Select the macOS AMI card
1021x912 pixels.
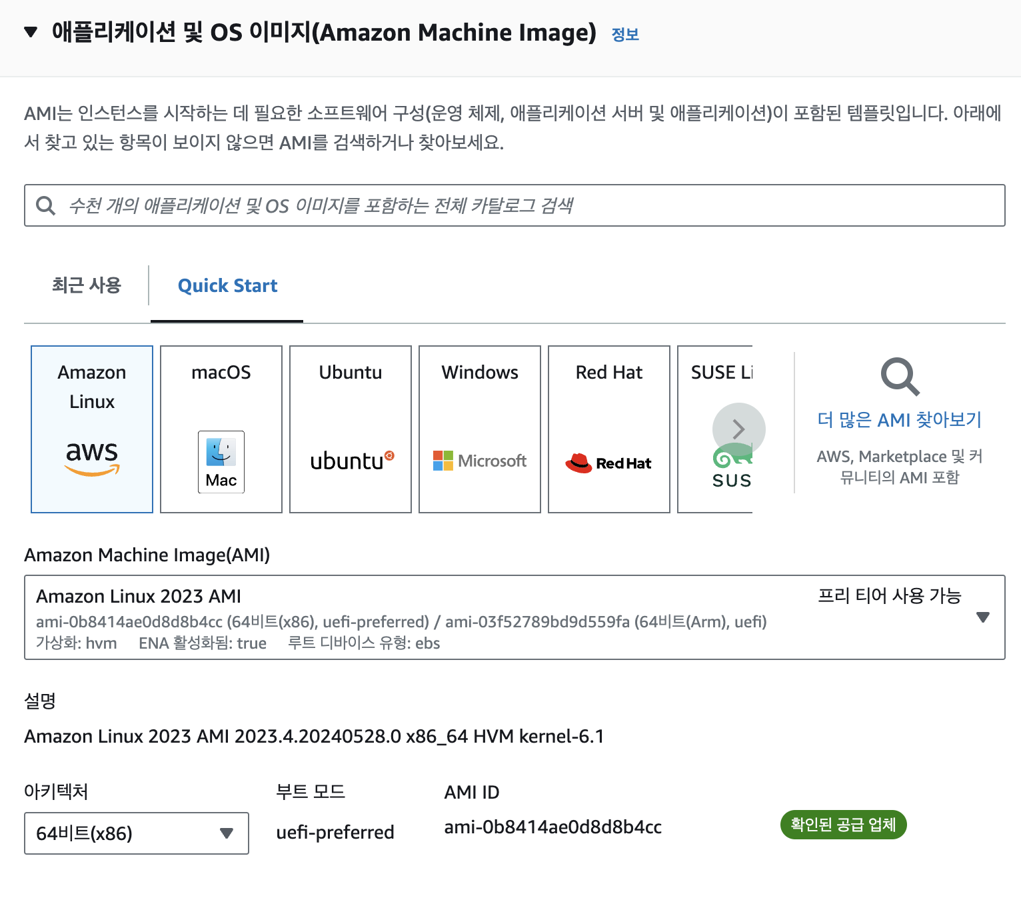tap(221, 429)
